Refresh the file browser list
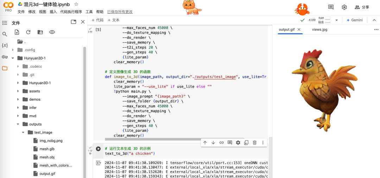The image size is (380, 178). pos(28,32)
